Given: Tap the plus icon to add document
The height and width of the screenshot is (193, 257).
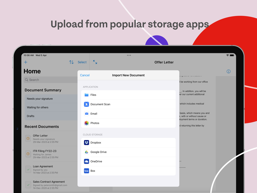Looking at the screenshot, I should coord(26,62).
